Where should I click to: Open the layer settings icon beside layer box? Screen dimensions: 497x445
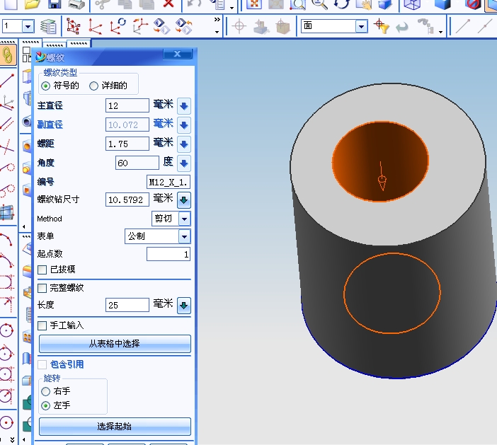click(x=48, y=26)
